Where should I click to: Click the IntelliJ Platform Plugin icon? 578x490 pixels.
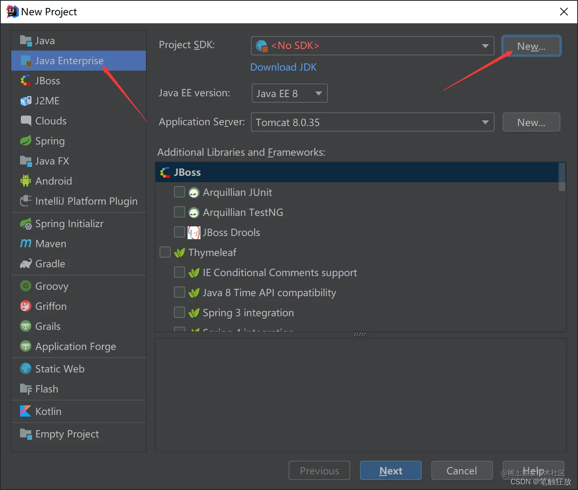pyautogui.click(x=26, y=201)
